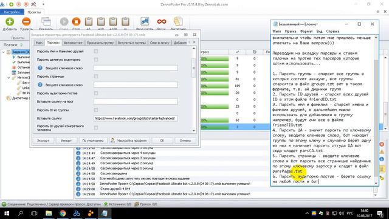Click the Экспорт button

[43, 141]
